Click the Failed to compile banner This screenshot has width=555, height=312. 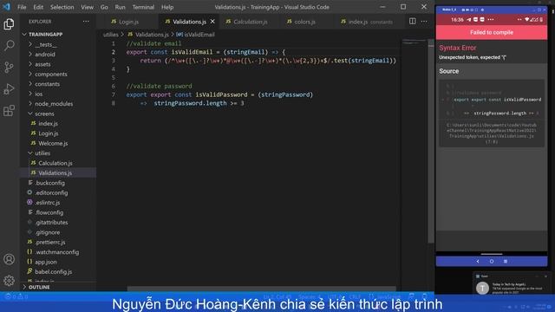tap(492, 32)
